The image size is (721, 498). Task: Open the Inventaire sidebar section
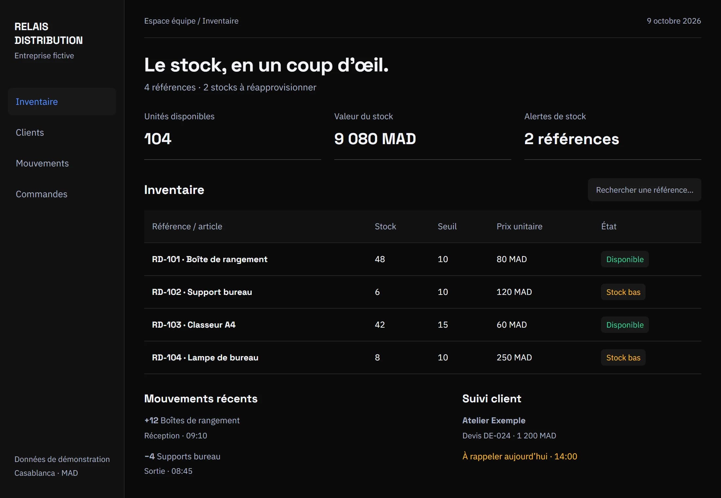pos(62,102)
